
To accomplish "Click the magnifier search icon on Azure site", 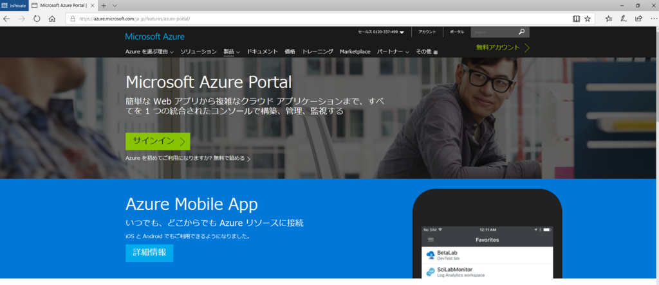I will click(x=521, y=32).
